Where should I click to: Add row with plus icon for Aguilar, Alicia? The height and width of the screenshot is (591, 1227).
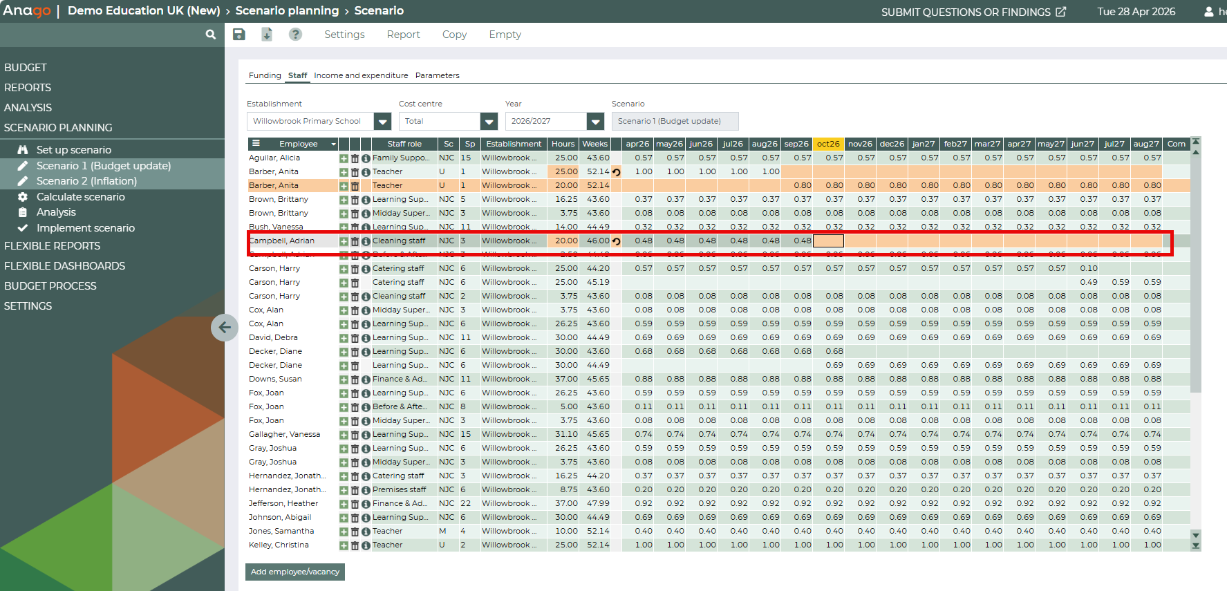(344, 158)
